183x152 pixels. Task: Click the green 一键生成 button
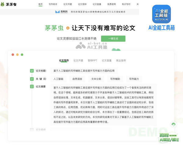113,38
